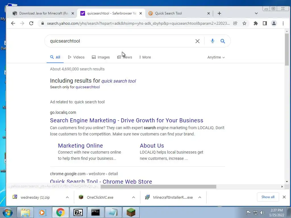Click the horizontal scrollbar thumb
The height and width of the screenshot is (218, 291).
coord(158,186)
